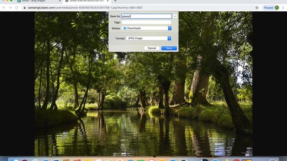
Task: Open the Format JPEG image dropdown
Action: 149,38
